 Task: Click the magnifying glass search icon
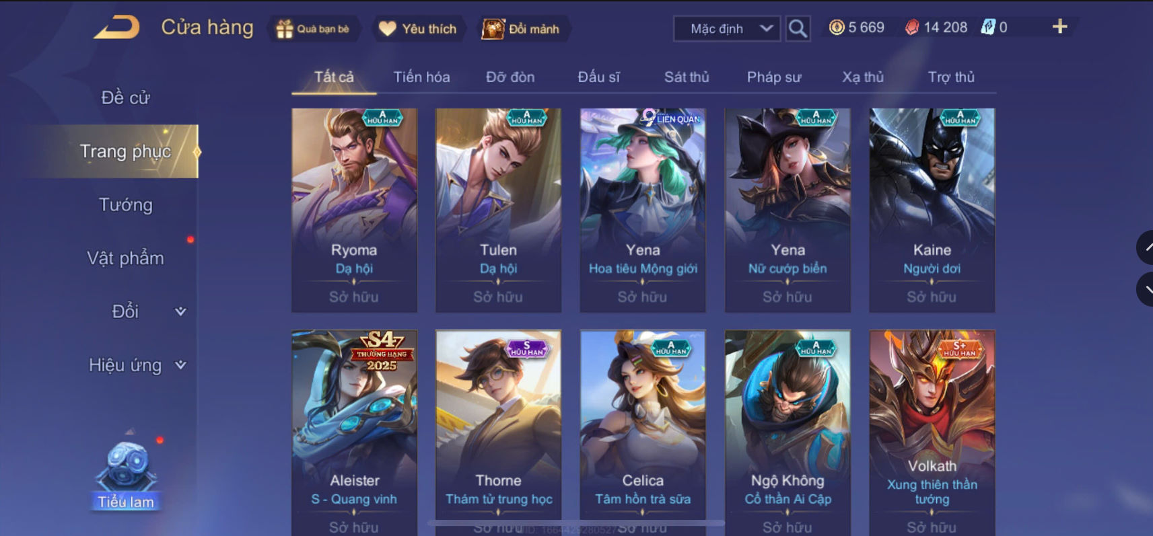point(798,28)
